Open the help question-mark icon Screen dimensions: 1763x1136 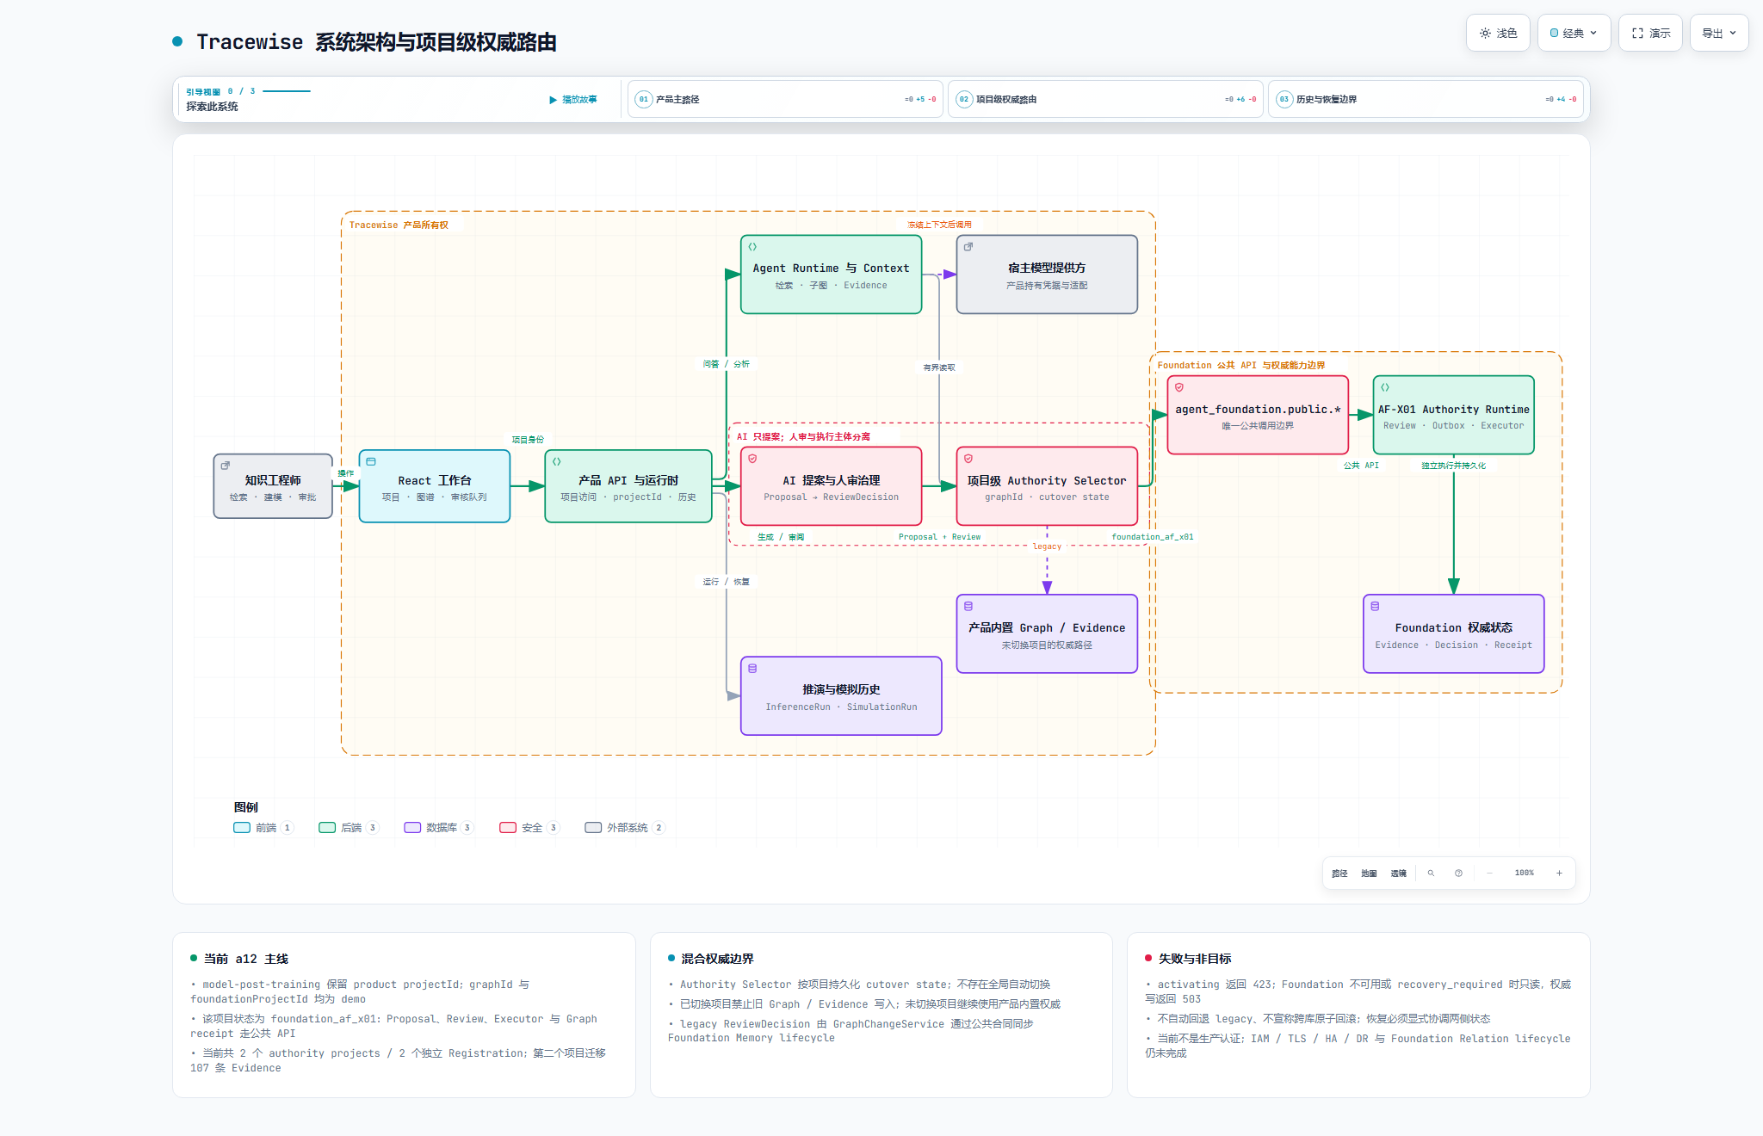[x=1458, y=874]
